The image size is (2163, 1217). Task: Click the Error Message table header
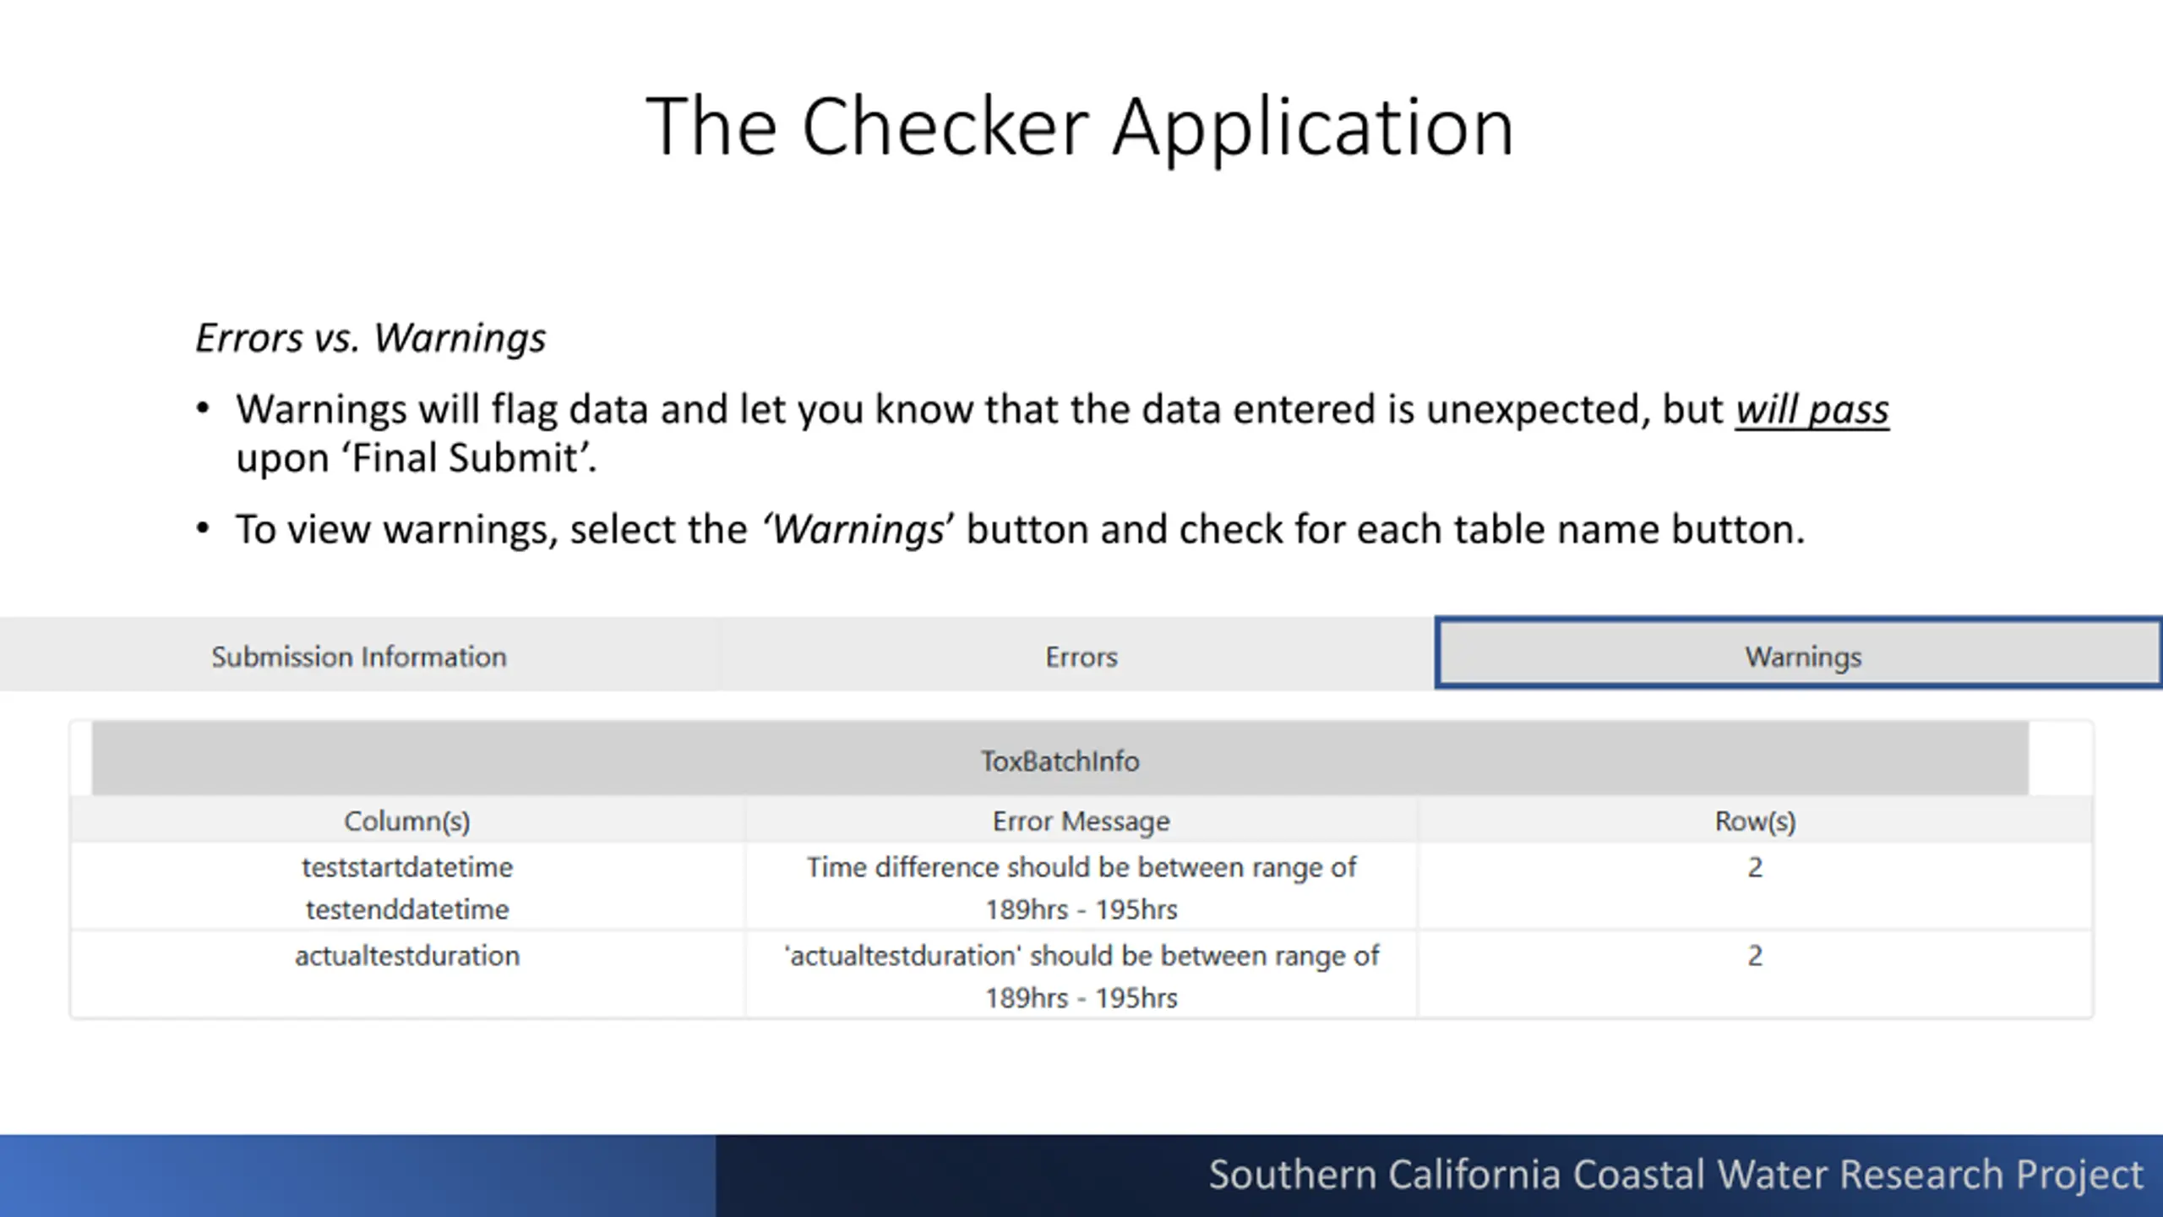1081,821
